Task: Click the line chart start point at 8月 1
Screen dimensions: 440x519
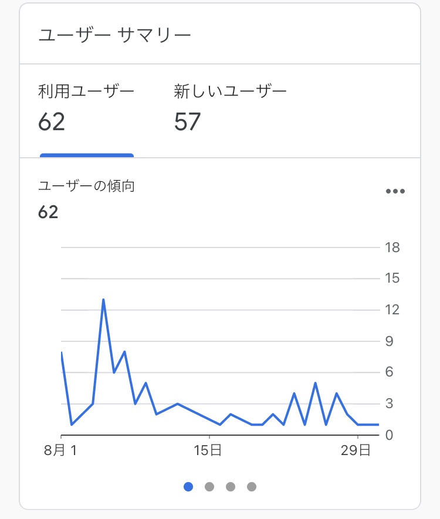Action: click(62, 352)
